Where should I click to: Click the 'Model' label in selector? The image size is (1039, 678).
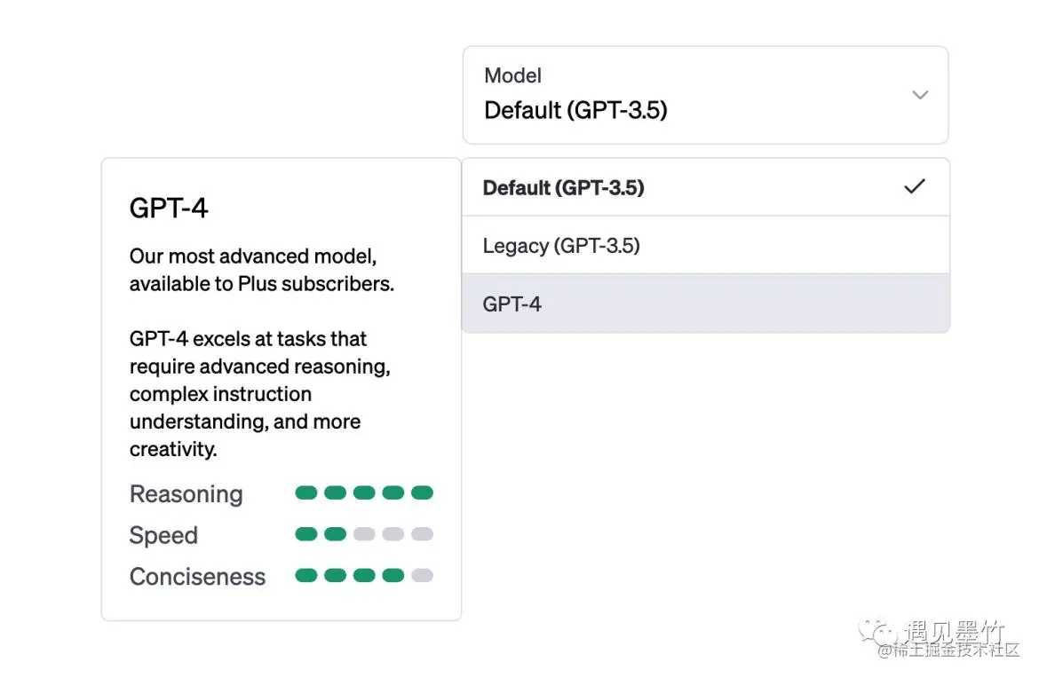[513, 75]
